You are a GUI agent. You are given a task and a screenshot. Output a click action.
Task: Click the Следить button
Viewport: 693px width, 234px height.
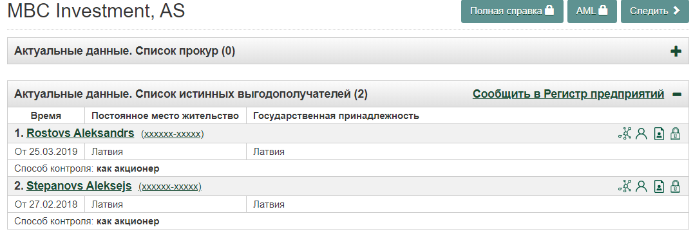[x=655, y=11]
